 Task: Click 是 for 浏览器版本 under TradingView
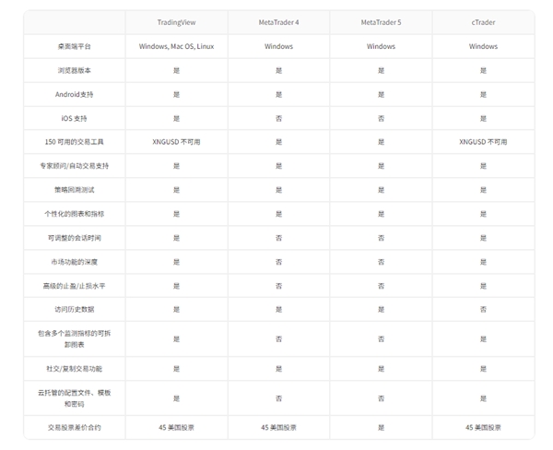176,71
